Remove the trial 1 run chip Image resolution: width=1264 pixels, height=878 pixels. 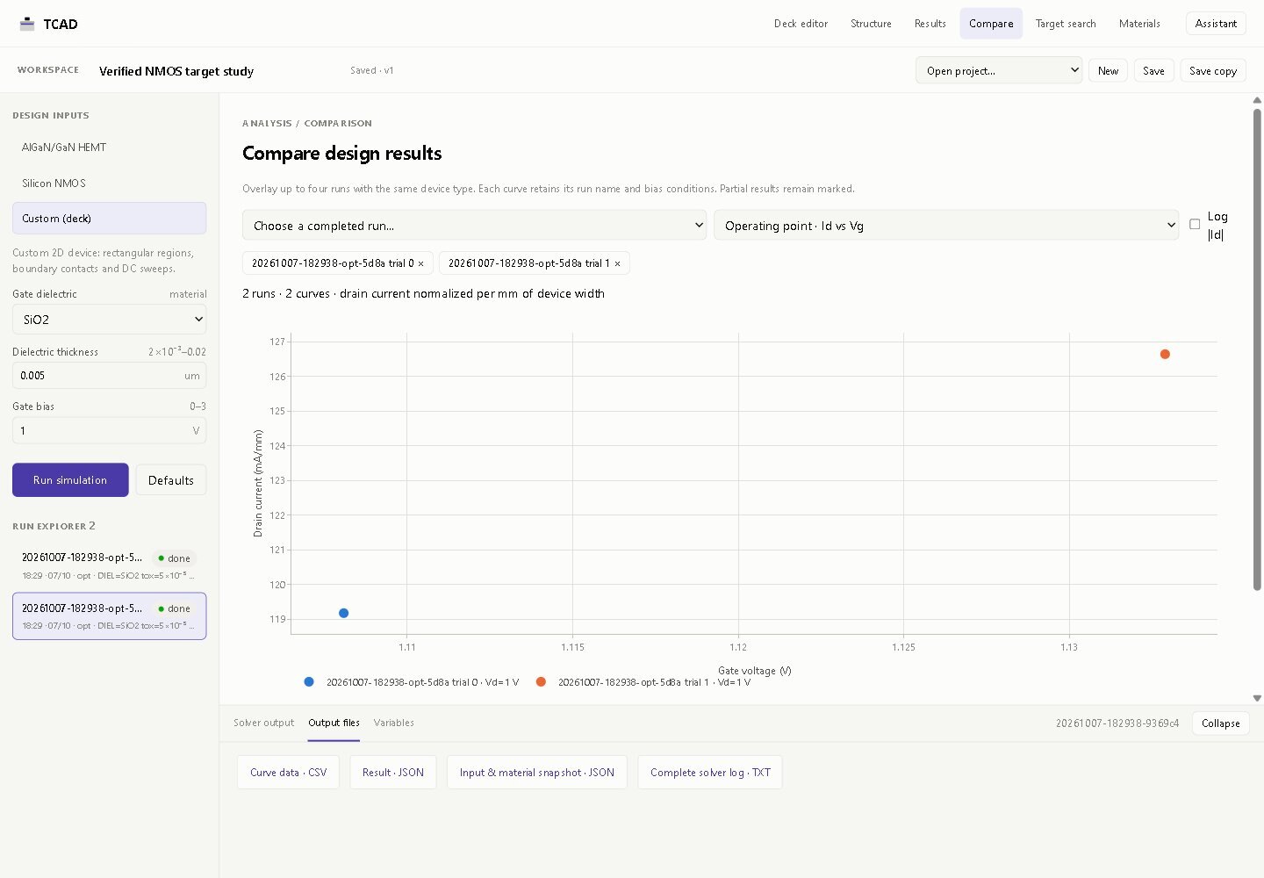pos(617,263)
